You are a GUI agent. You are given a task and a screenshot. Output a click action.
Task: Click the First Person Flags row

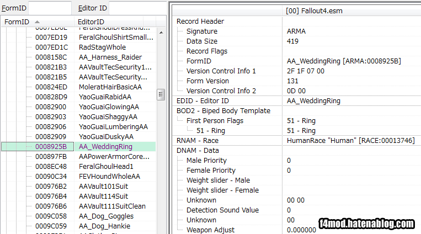click(x=297, y=121)
